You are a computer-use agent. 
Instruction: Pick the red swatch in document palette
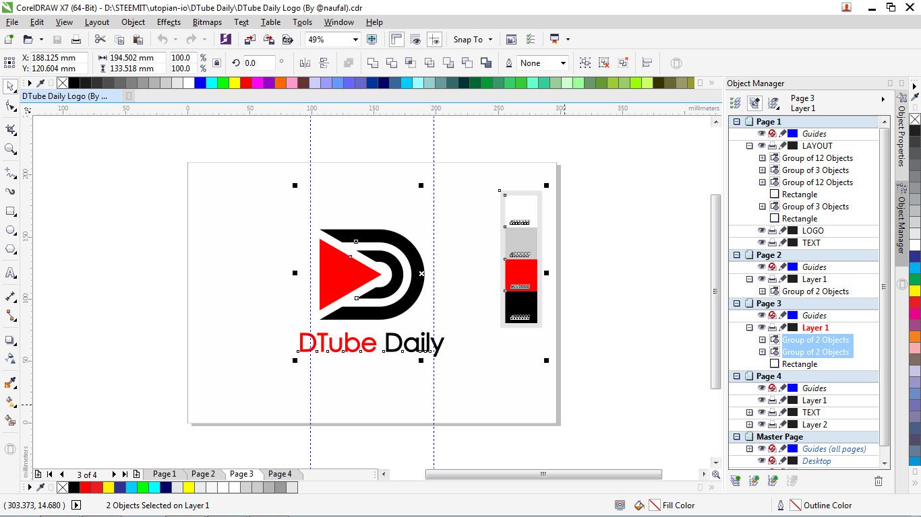86,487
